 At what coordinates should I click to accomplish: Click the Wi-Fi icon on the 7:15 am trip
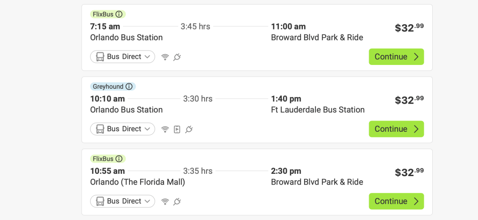165,57
